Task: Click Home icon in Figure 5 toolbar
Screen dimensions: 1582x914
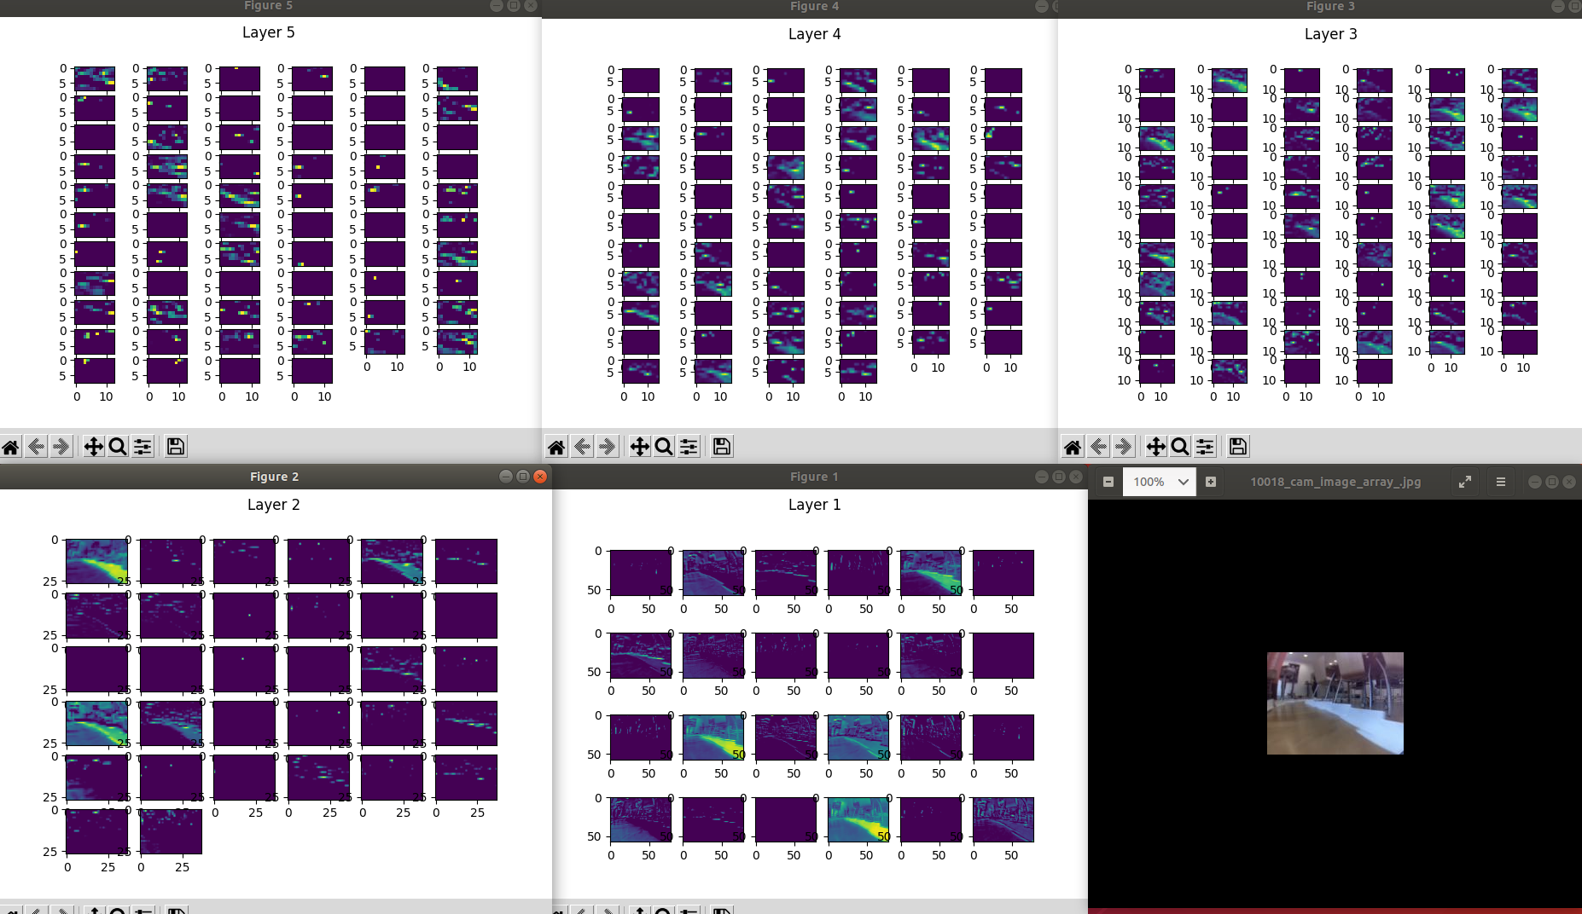Action: click(11, 447)
